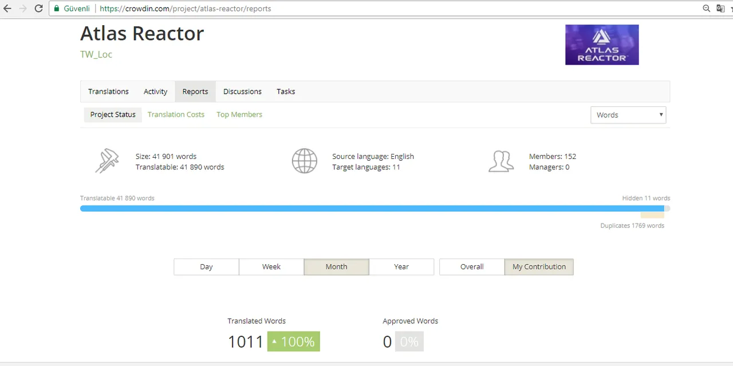Click the gray 0% approved badge
Viewport: 733px width, 366px height.
click(x=409, y=341)
